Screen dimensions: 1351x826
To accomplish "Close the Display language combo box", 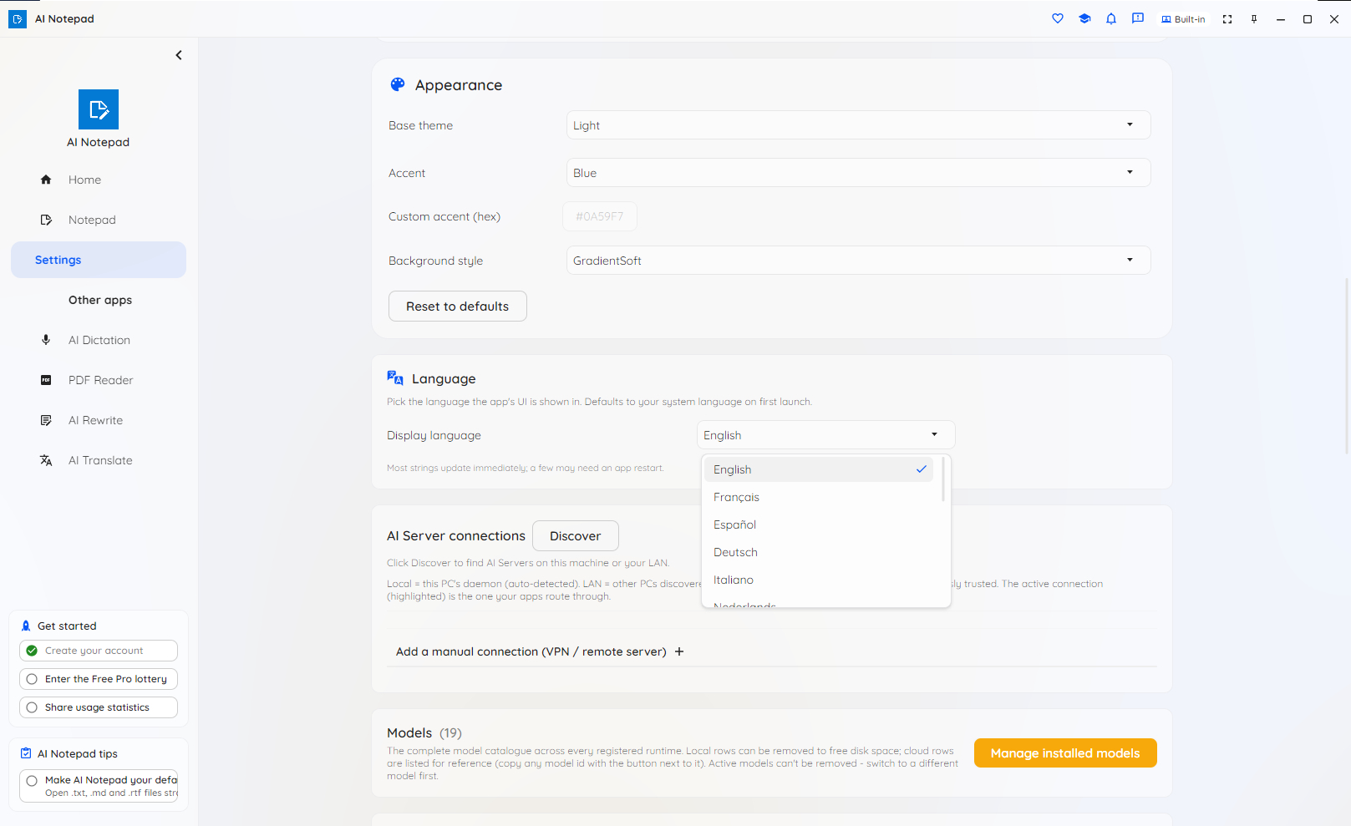I will [825, 435].
